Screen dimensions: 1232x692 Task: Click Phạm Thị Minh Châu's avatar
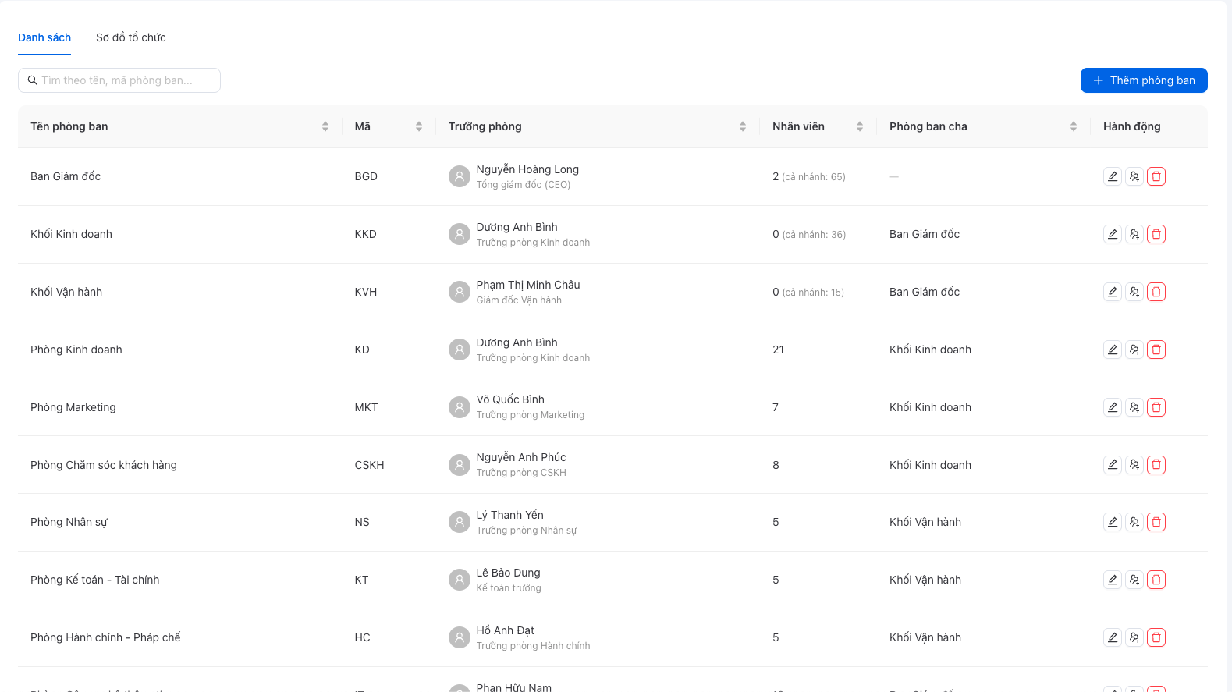460,292
